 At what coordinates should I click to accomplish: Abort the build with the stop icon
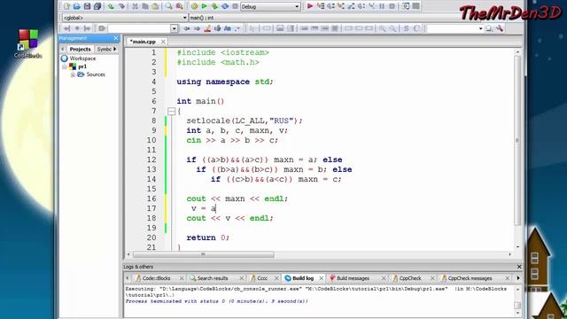click(x=235, y=6)
